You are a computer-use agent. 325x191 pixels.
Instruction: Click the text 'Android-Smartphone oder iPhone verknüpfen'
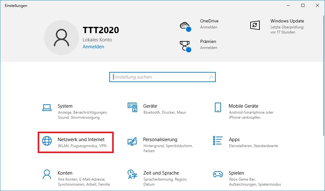click(251, 115)
